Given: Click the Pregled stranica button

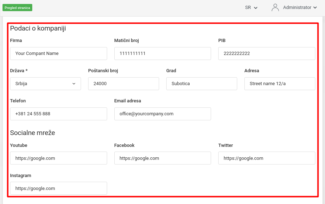Looking at the screenshot, I should (17, 8).
